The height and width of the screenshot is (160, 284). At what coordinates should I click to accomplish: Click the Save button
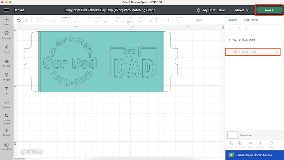(221, 10)
